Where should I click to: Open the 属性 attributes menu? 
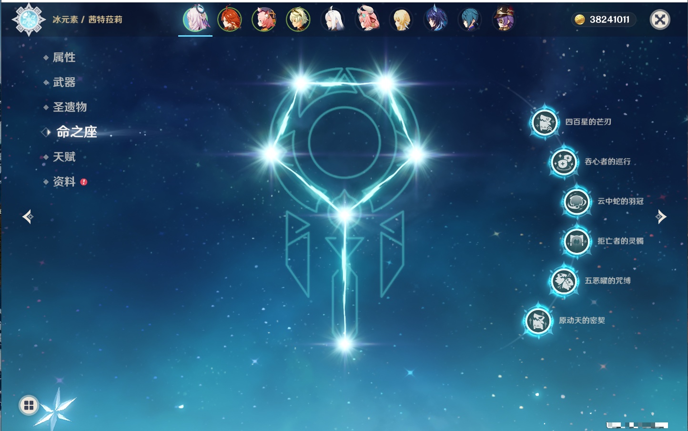coord(64,58)
